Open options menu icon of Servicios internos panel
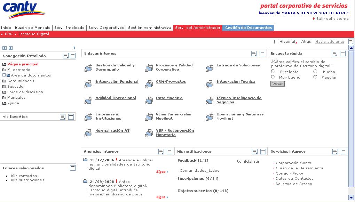 [x=335, y=152]
